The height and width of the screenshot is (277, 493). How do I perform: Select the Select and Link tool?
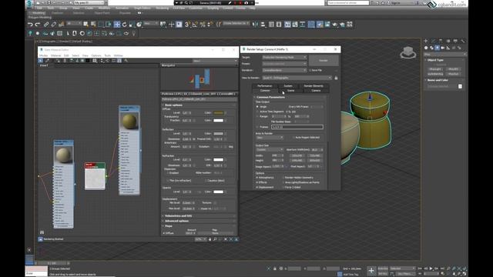click(46, 24)
